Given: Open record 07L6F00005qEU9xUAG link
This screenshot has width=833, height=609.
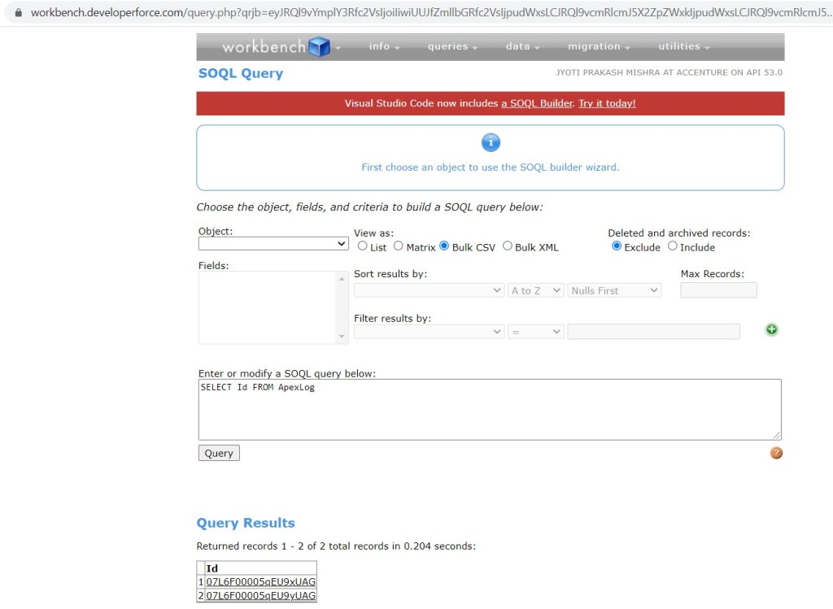Looking at the screenshot, I should [260, 582].
